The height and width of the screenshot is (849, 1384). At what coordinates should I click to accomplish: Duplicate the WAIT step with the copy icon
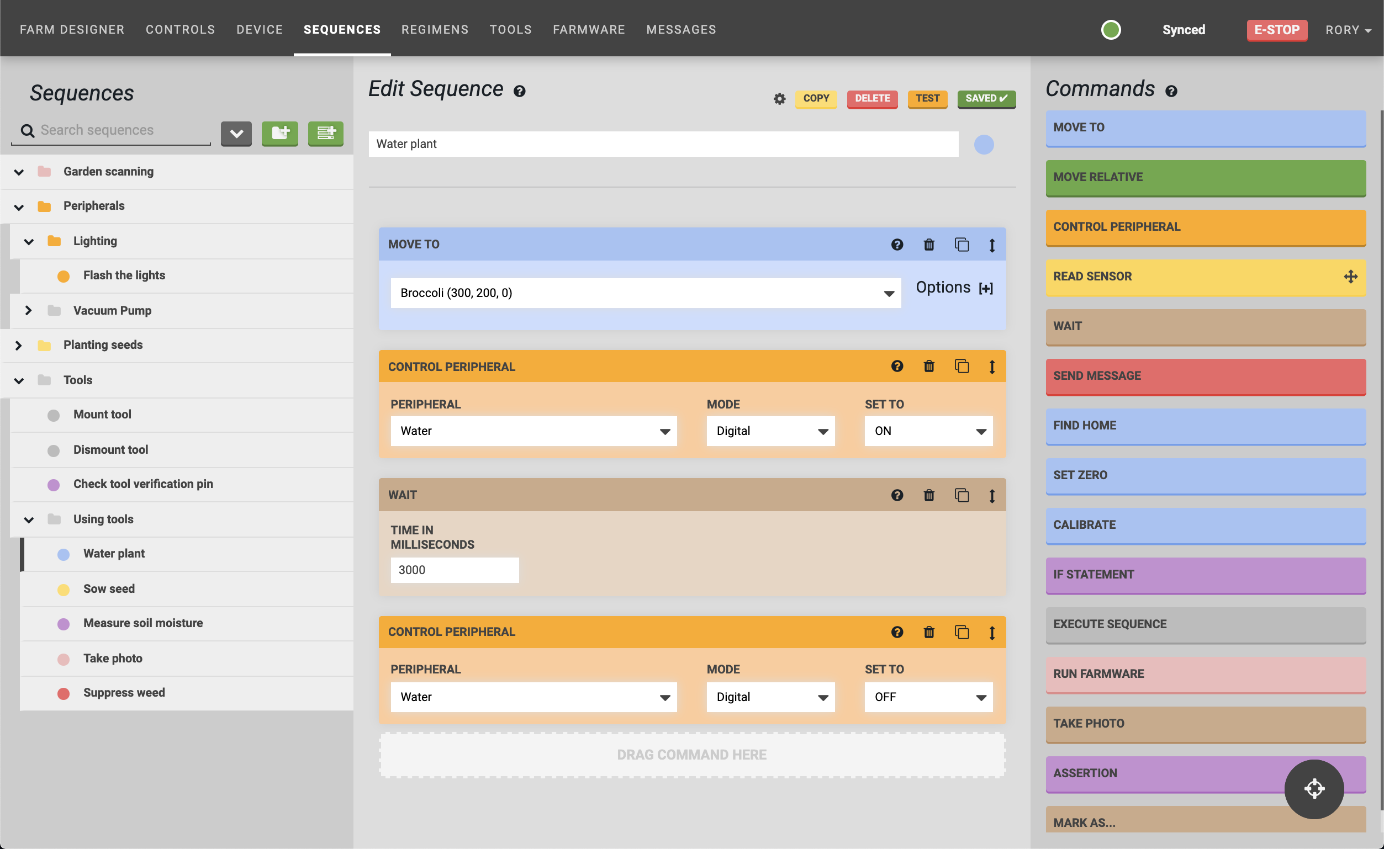point(961,495)
